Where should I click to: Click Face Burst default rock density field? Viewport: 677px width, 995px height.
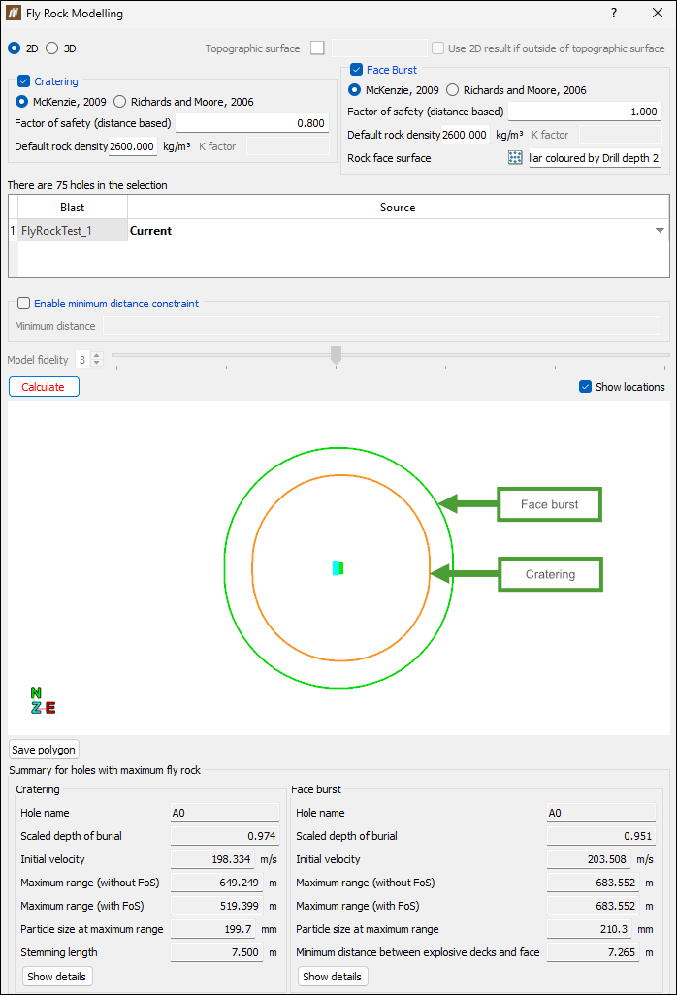pyautogui.click(x=466, y=135)
